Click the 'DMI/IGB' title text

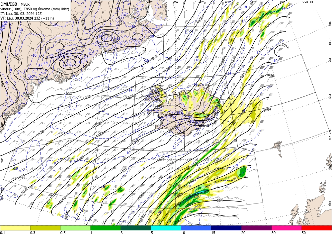point(9,4)
